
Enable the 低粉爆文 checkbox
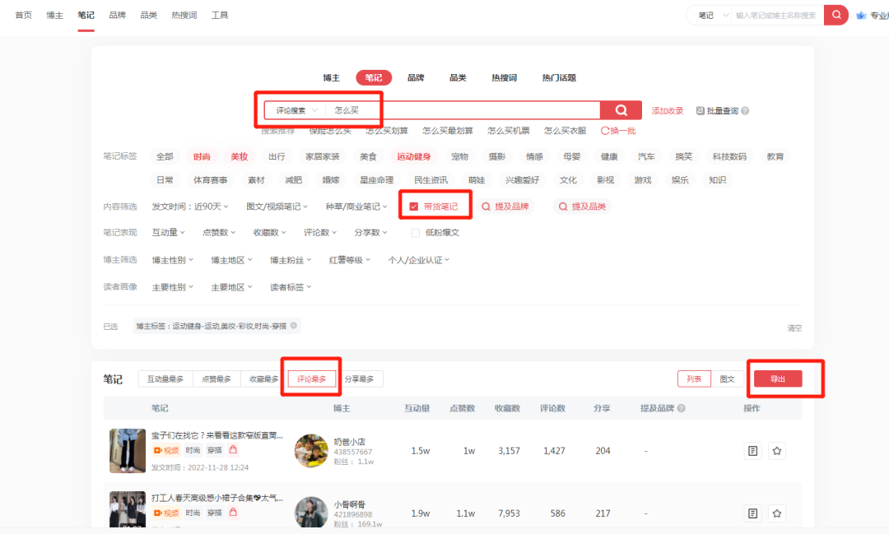coord(416,232)
